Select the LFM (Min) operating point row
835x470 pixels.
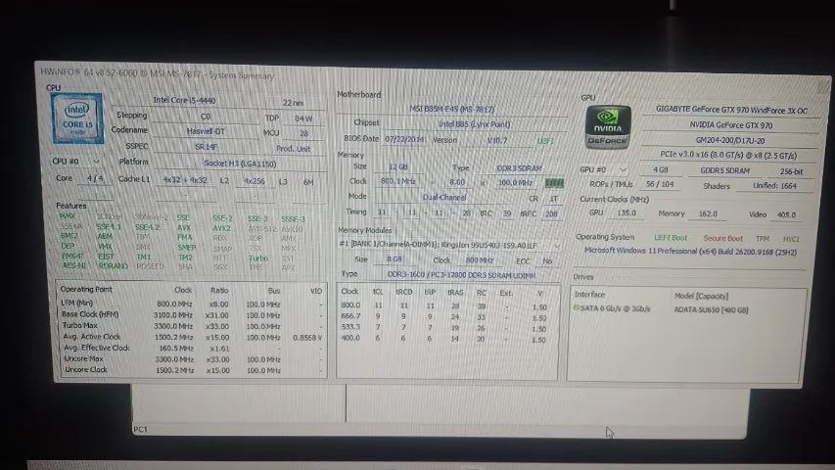[x=192, y=304]
